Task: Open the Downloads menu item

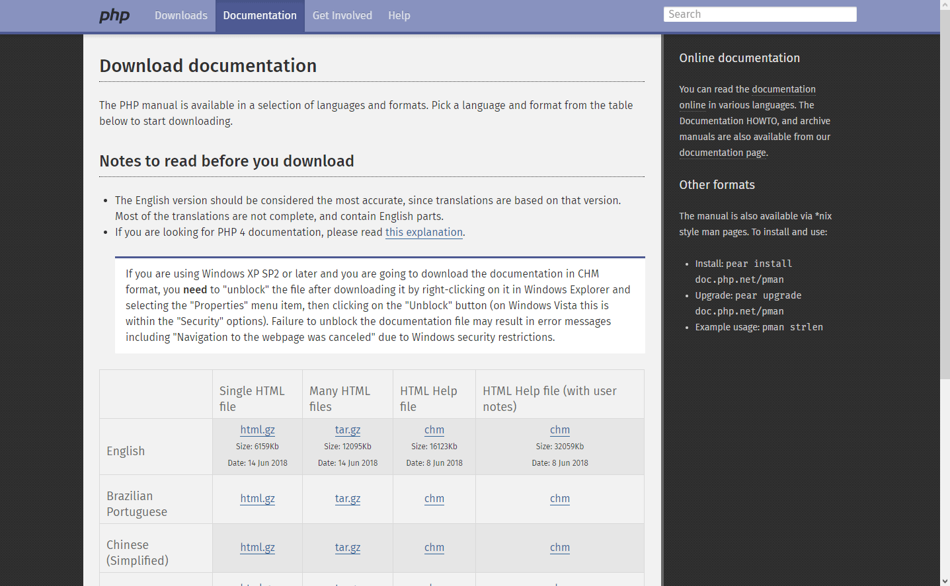Action: (181, 15)
